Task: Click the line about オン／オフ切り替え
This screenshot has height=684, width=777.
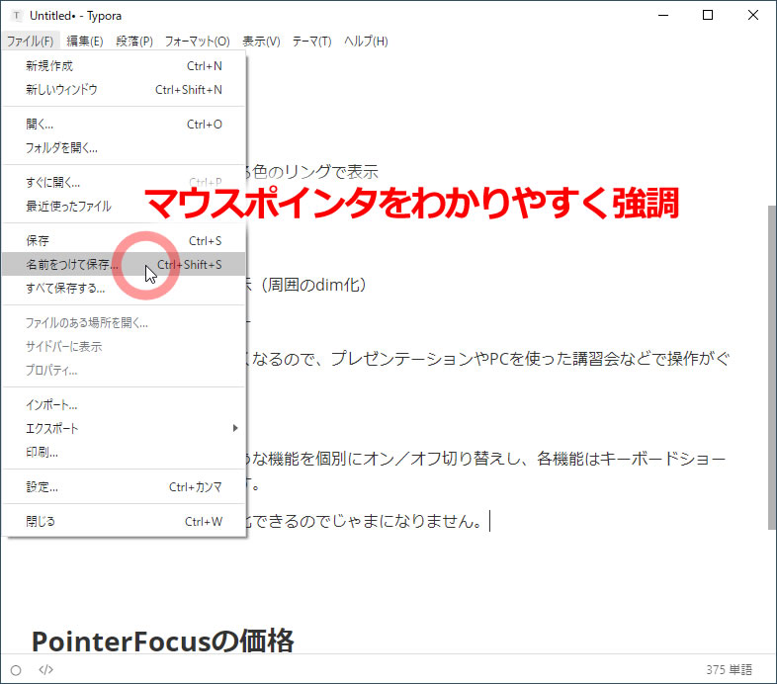Action: tap(485, 459)
